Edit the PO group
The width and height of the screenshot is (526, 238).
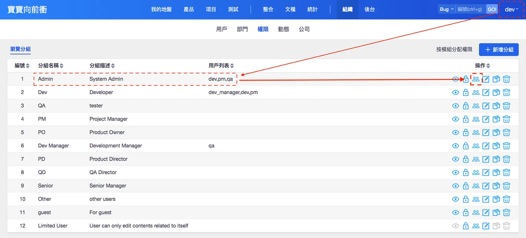(486, 132)
